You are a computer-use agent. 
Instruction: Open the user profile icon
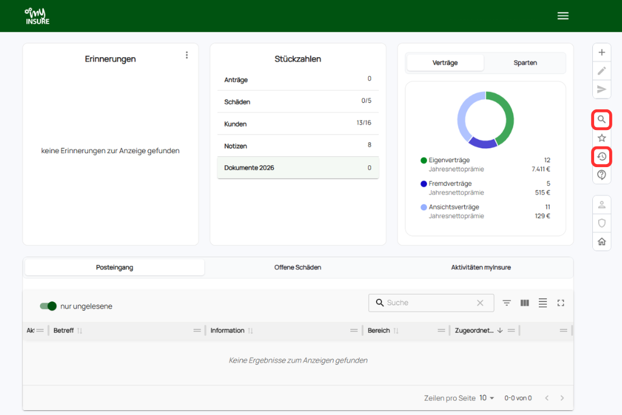click(601, 205)
